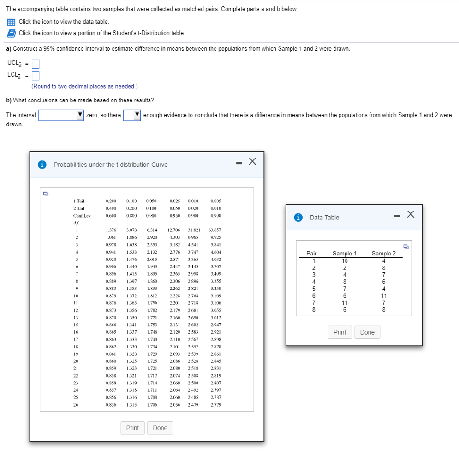Click the LCL answer input box
Screen dimensions: 459x472
36,76
